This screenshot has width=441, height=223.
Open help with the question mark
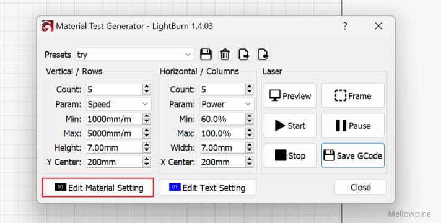point(345,26)
